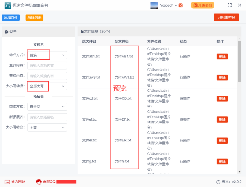The width and height of the screenshot is (246, 187).
Task: Click the 客服QQ support icon
Action: [39, 182]
